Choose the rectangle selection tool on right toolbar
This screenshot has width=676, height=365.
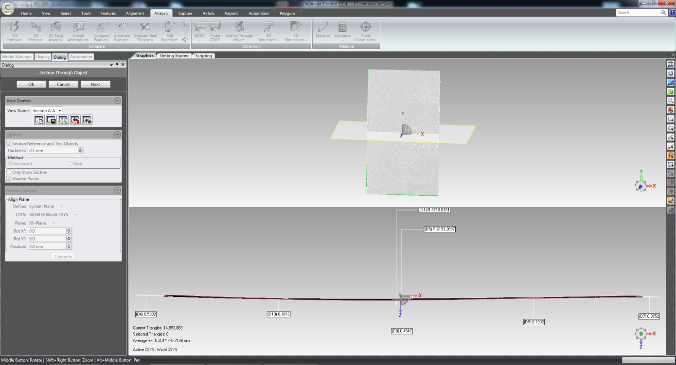tap(671, 119)
